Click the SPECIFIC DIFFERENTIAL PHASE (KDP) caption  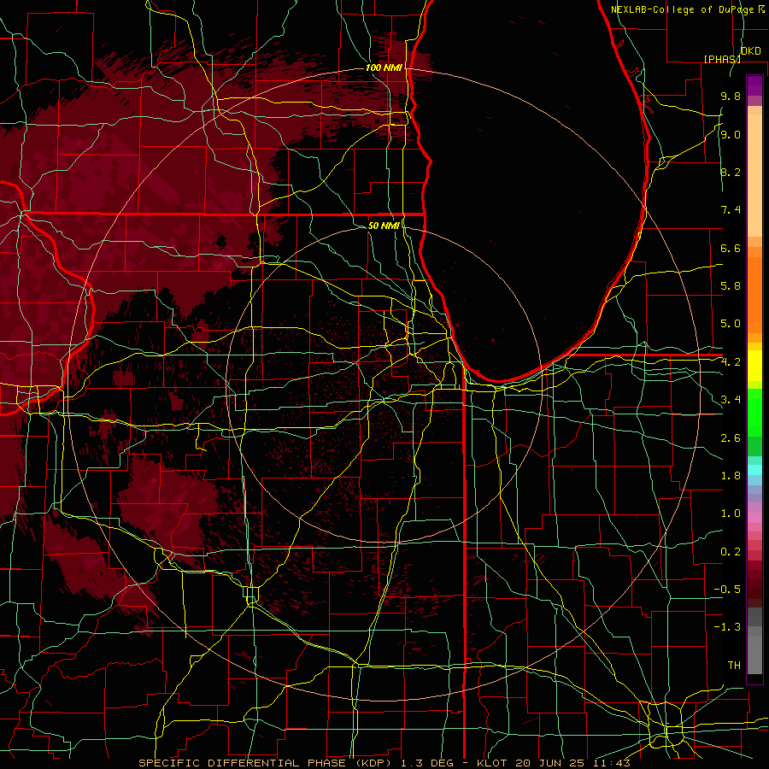(x=265, y=763)
